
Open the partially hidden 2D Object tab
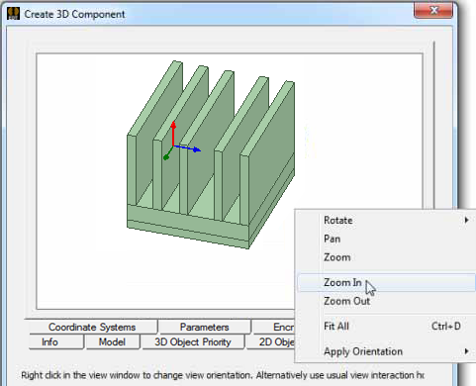[x=270, y=341]
